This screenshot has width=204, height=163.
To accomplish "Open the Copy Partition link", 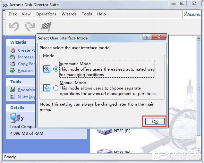I will pos(27,64).
